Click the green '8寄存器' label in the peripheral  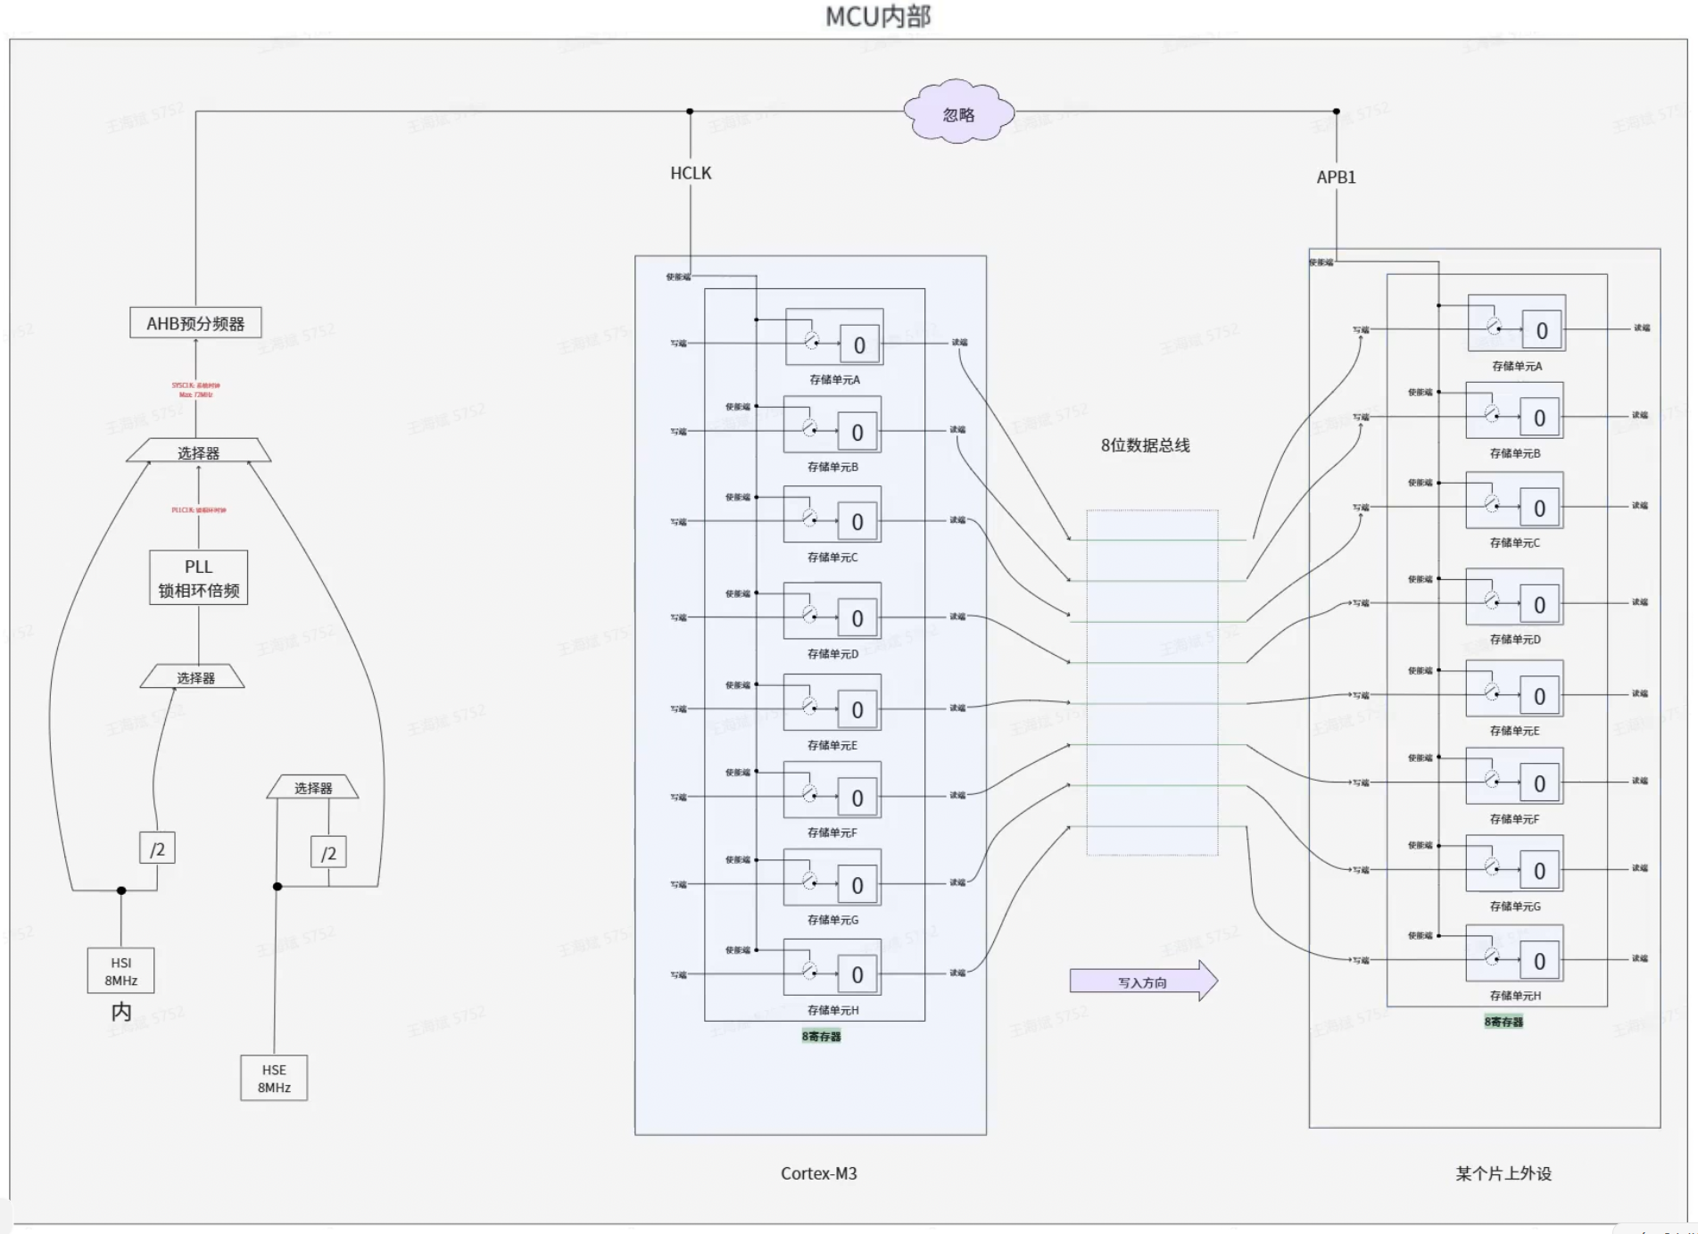(1503, 1022)
